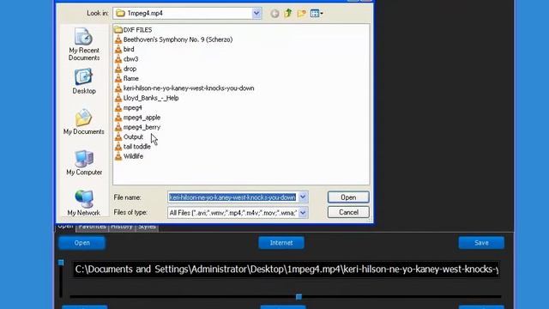Select keri-hilson-ne-yo-kaney-west-knocks-you-down file name

[x=189, y=88]
